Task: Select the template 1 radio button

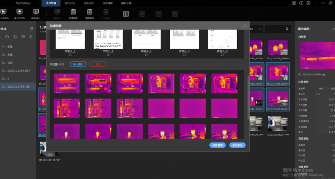Action: click(70, 55)
